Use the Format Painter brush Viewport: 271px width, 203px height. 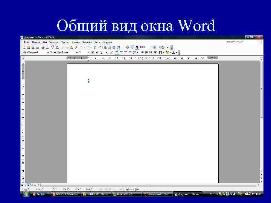[x=76, y=47]
